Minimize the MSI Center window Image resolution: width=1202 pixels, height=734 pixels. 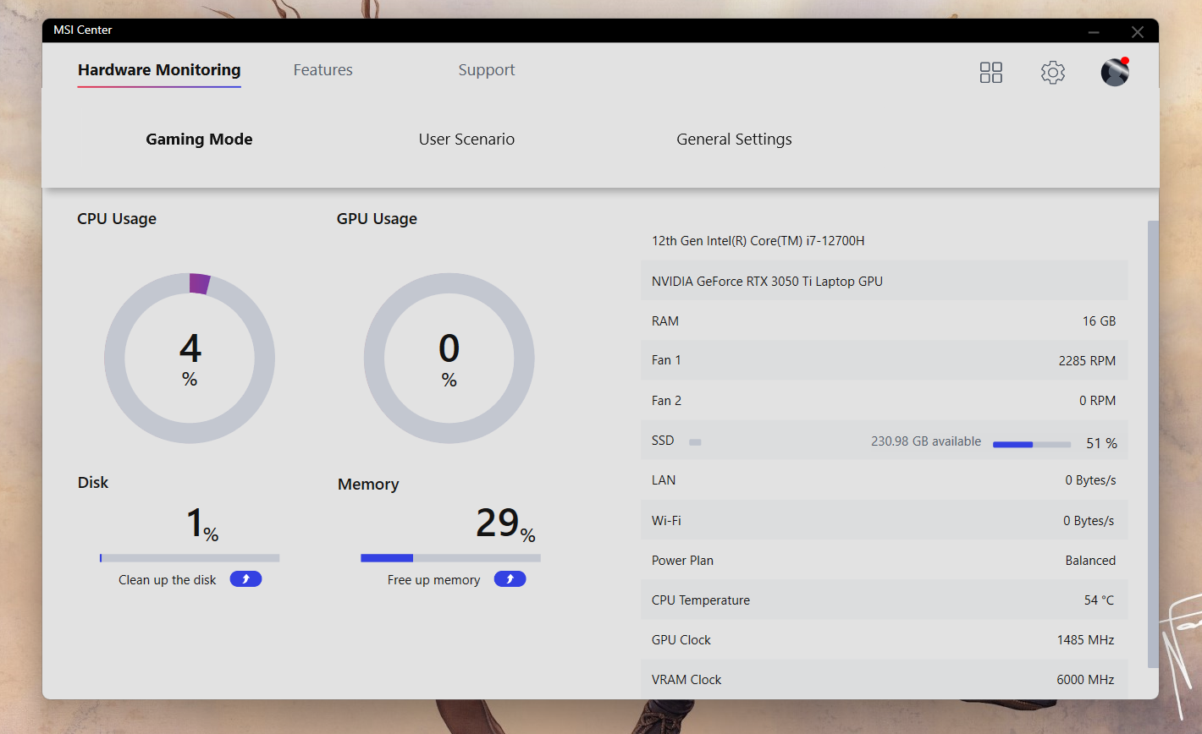click(x=1094, y=32)
